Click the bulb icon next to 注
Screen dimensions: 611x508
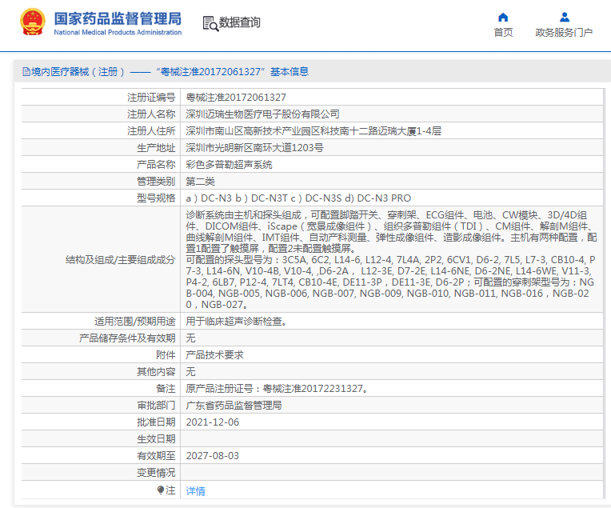pos(161,490)
